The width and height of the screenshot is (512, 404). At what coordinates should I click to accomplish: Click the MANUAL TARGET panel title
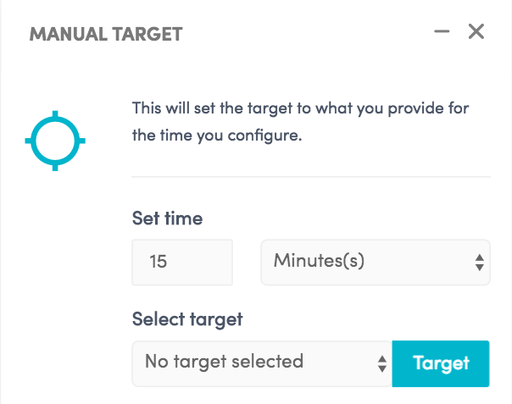[x=106, y=34]
